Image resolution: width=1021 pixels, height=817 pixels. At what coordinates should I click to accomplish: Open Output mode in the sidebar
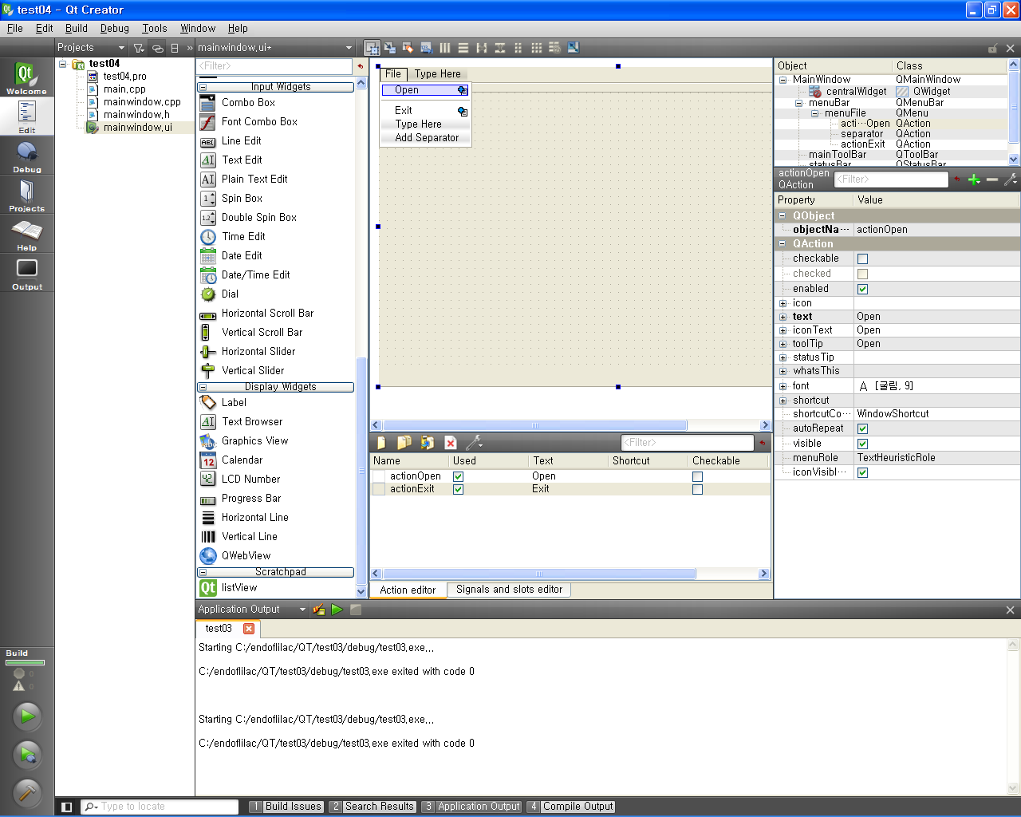[27, 274]
